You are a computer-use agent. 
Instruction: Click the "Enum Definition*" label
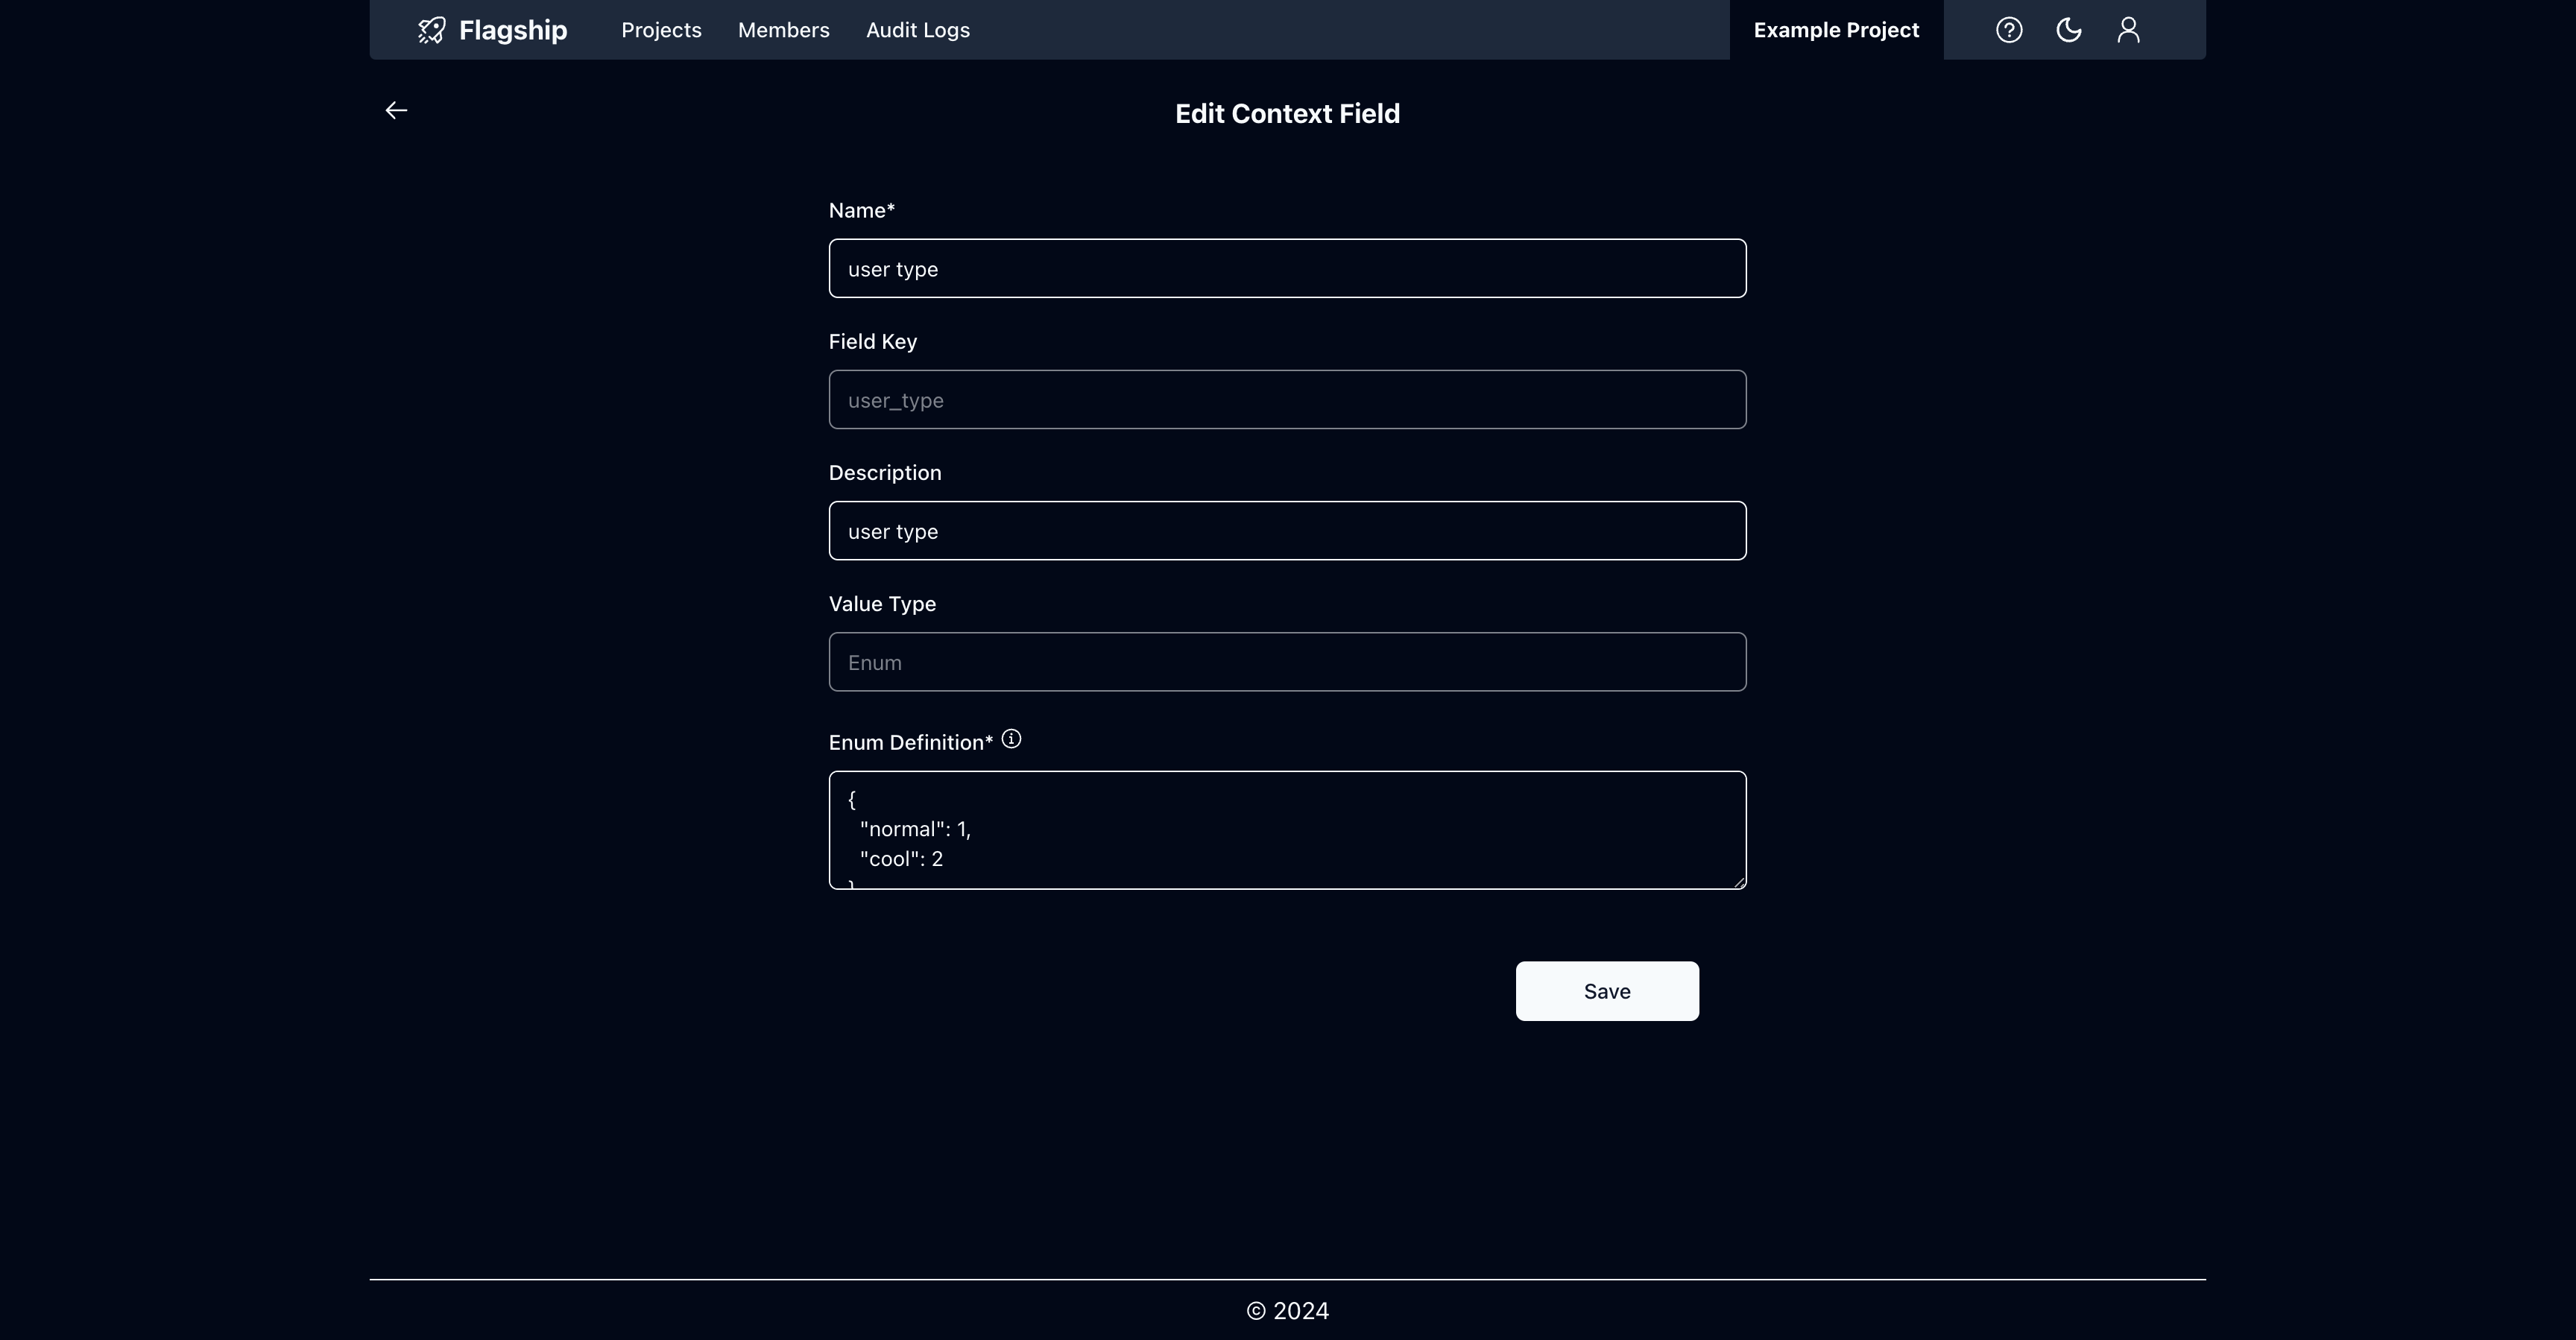911,742
